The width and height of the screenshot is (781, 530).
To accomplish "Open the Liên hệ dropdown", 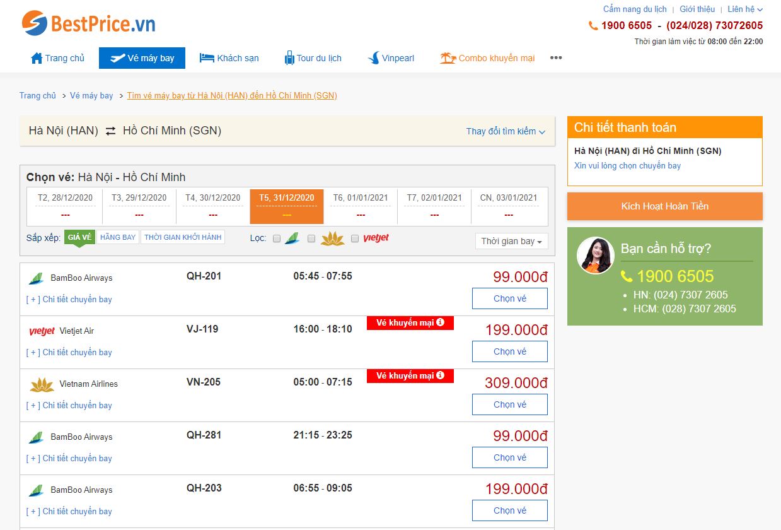I will click(x=745, y=9).
